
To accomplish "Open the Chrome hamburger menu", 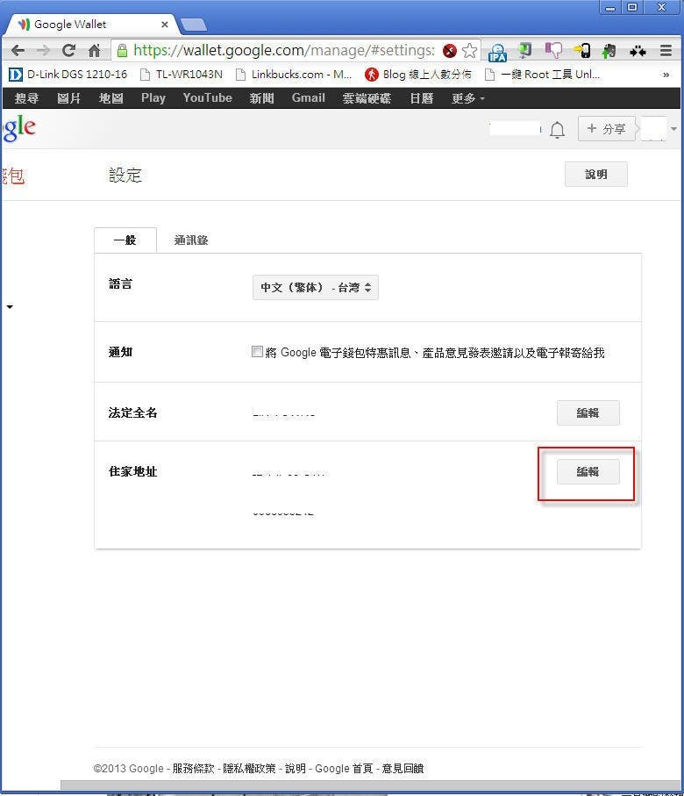I will [666, 51].
